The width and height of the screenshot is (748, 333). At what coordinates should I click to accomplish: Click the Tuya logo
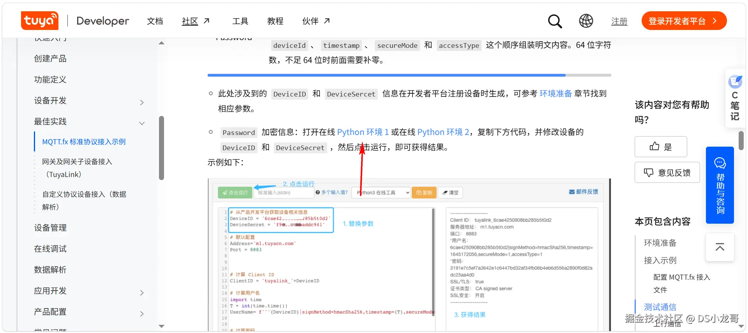[x=40, y=21]
